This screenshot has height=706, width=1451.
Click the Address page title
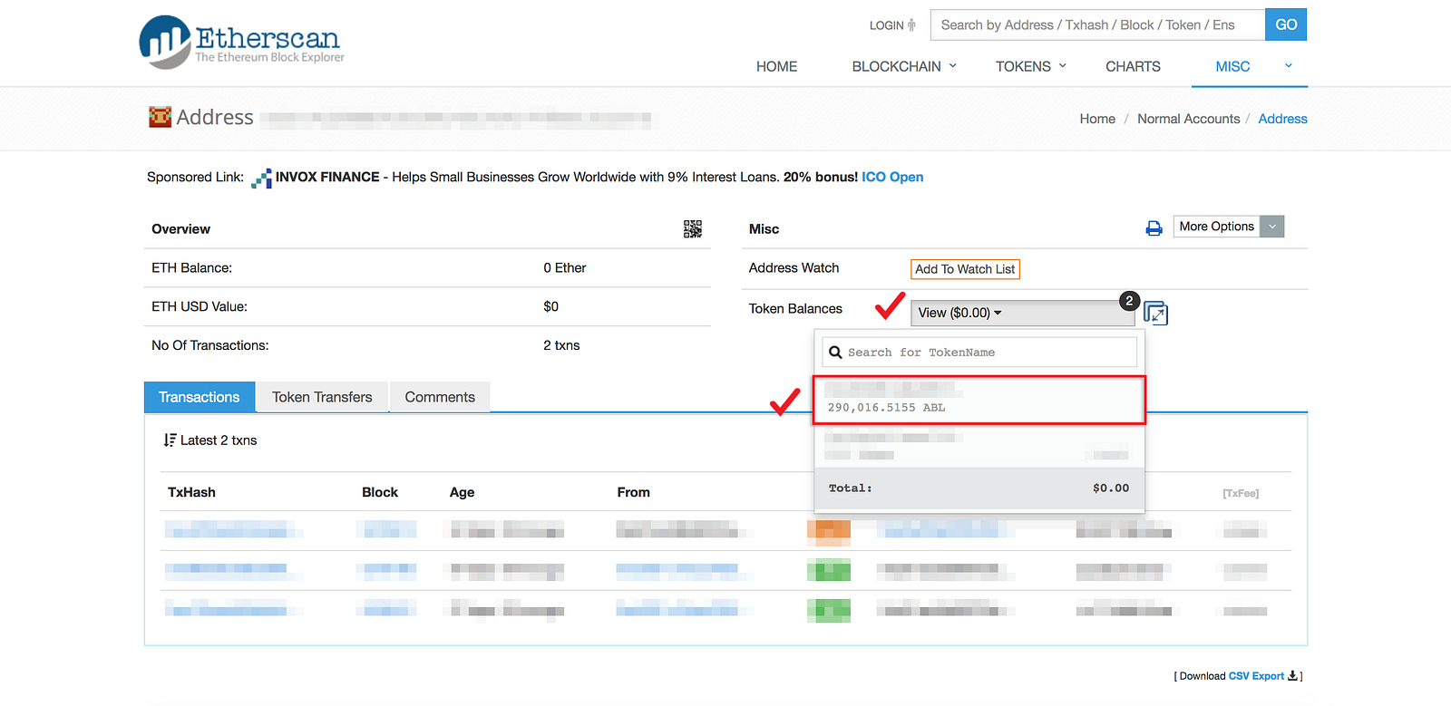pyautogui.click(x=215, y=117)
